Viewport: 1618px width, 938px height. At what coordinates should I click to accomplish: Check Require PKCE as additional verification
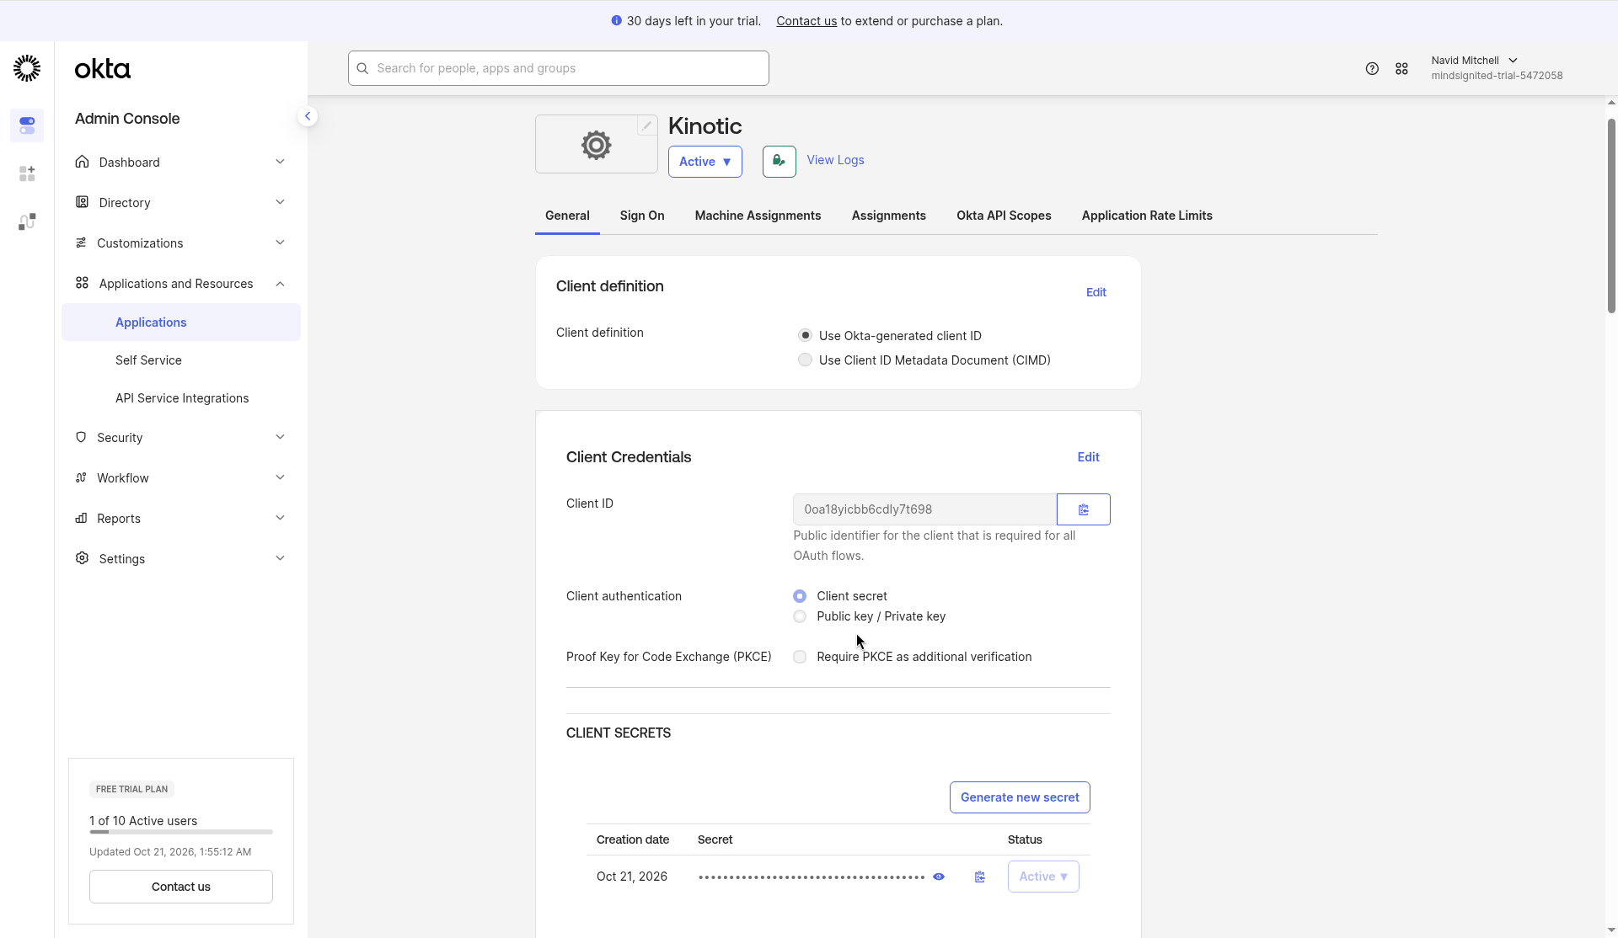click(800, 657)
